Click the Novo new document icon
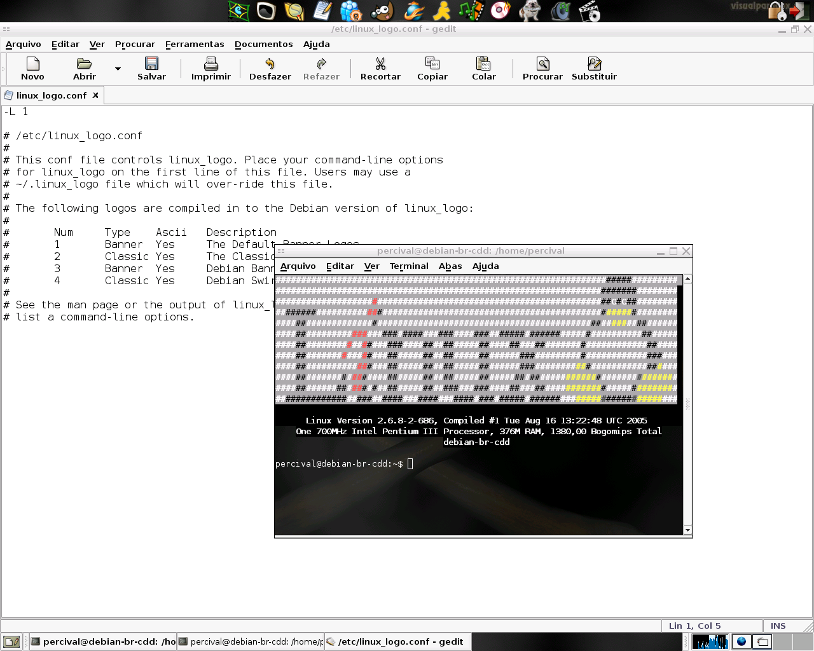Viewport: 814px width, 651px height. [32, 69]
